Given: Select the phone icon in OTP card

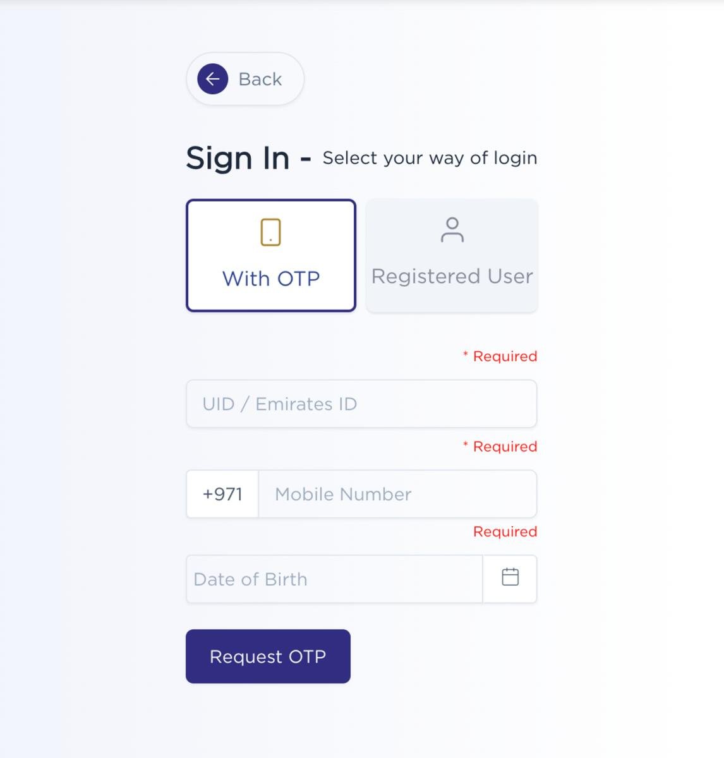Looking at the screenshot, I should pyautogui.click(x=270, y=232).
